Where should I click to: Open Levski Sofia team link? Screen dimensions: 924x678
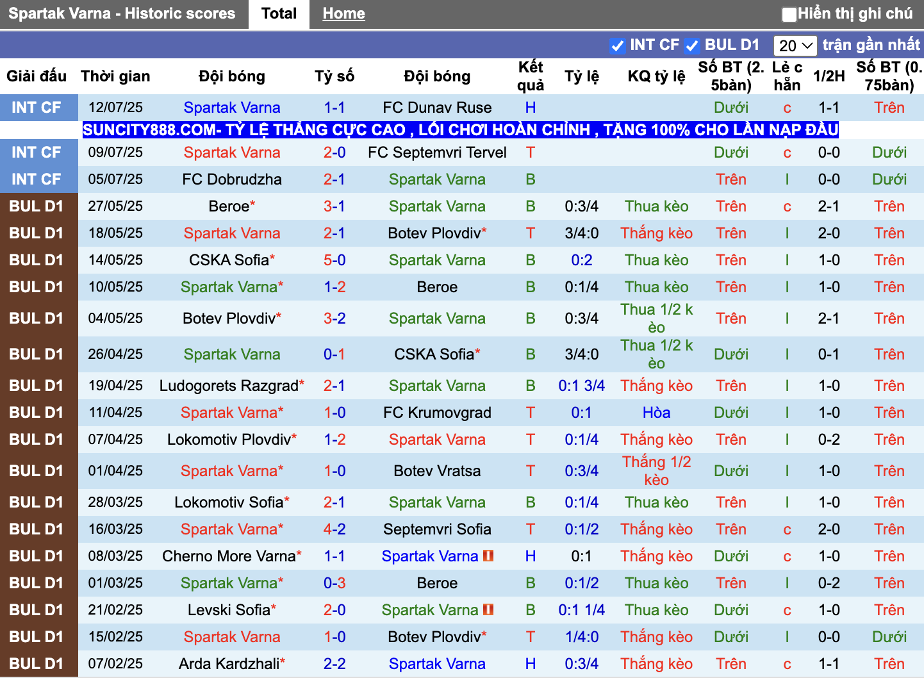point(229,610)
